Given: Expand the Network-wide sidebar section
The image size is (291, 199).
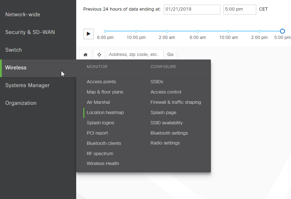Looking at the screenshot, I should 23,15.
